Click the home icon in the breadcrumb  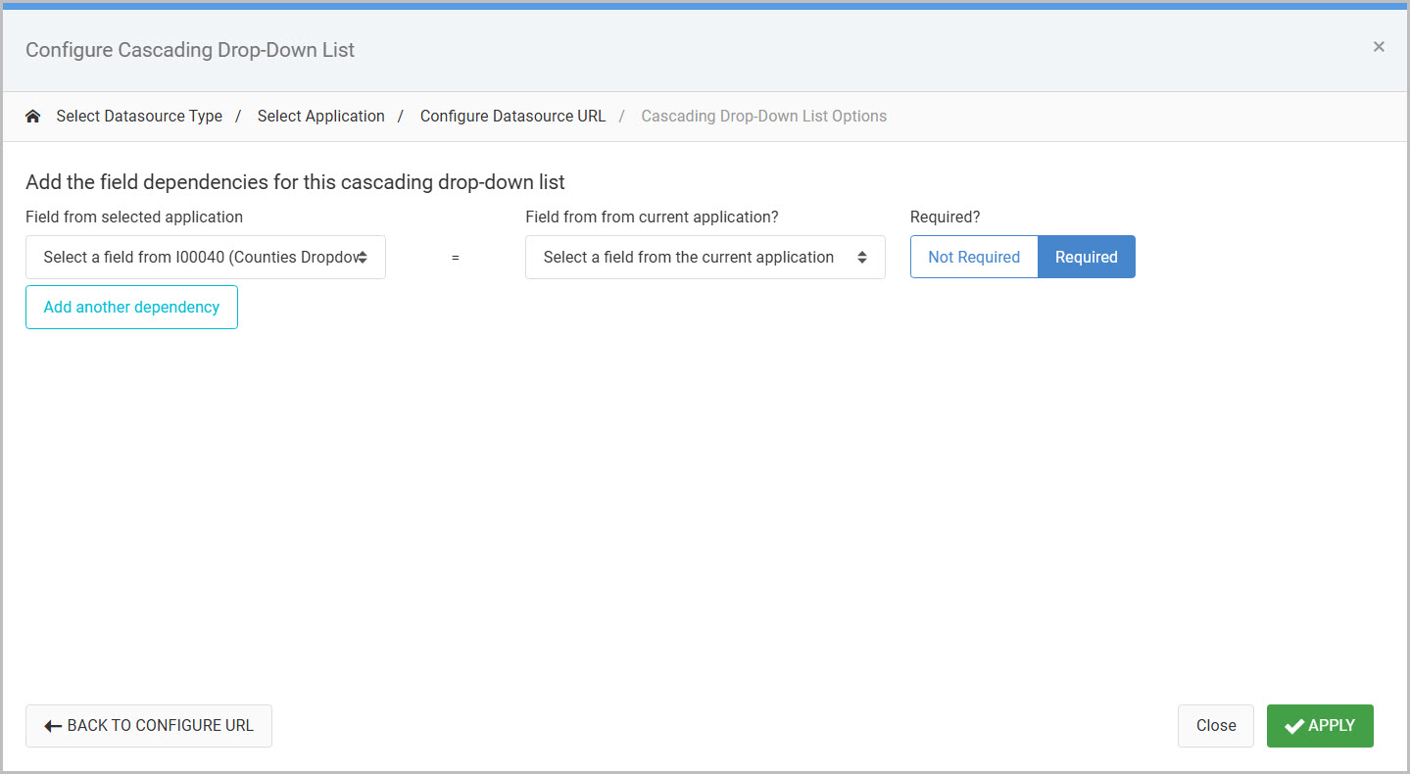33,117
